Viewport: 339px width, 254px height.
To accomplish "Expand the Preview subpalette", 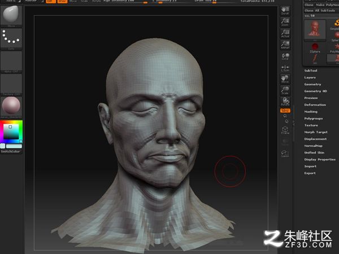I will pyautogui.click(x=311, y=98).
